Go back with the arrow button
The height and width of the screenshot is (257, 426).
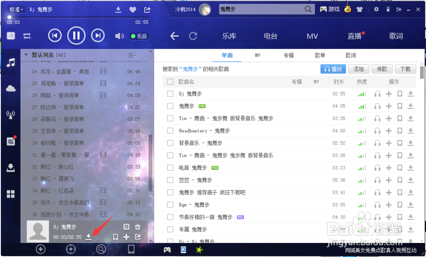pos(174,36)
